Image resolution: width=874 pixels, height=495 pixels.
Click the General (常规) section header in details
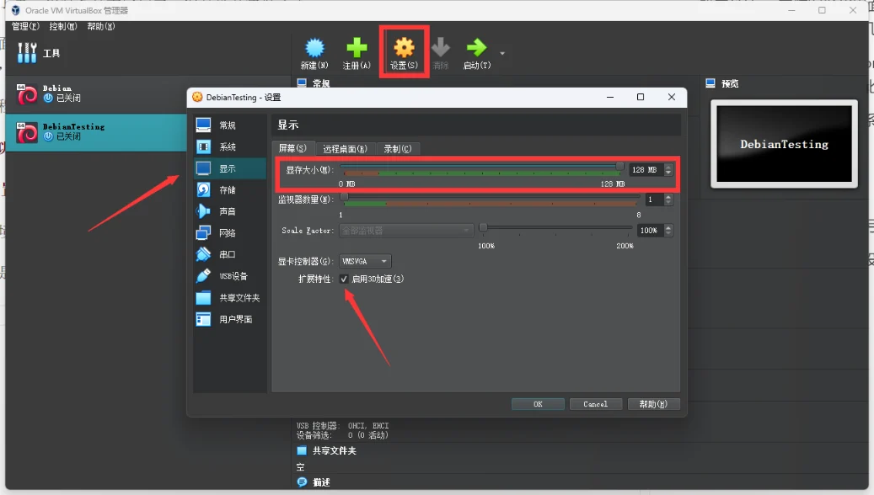click(x=320, y=83)
